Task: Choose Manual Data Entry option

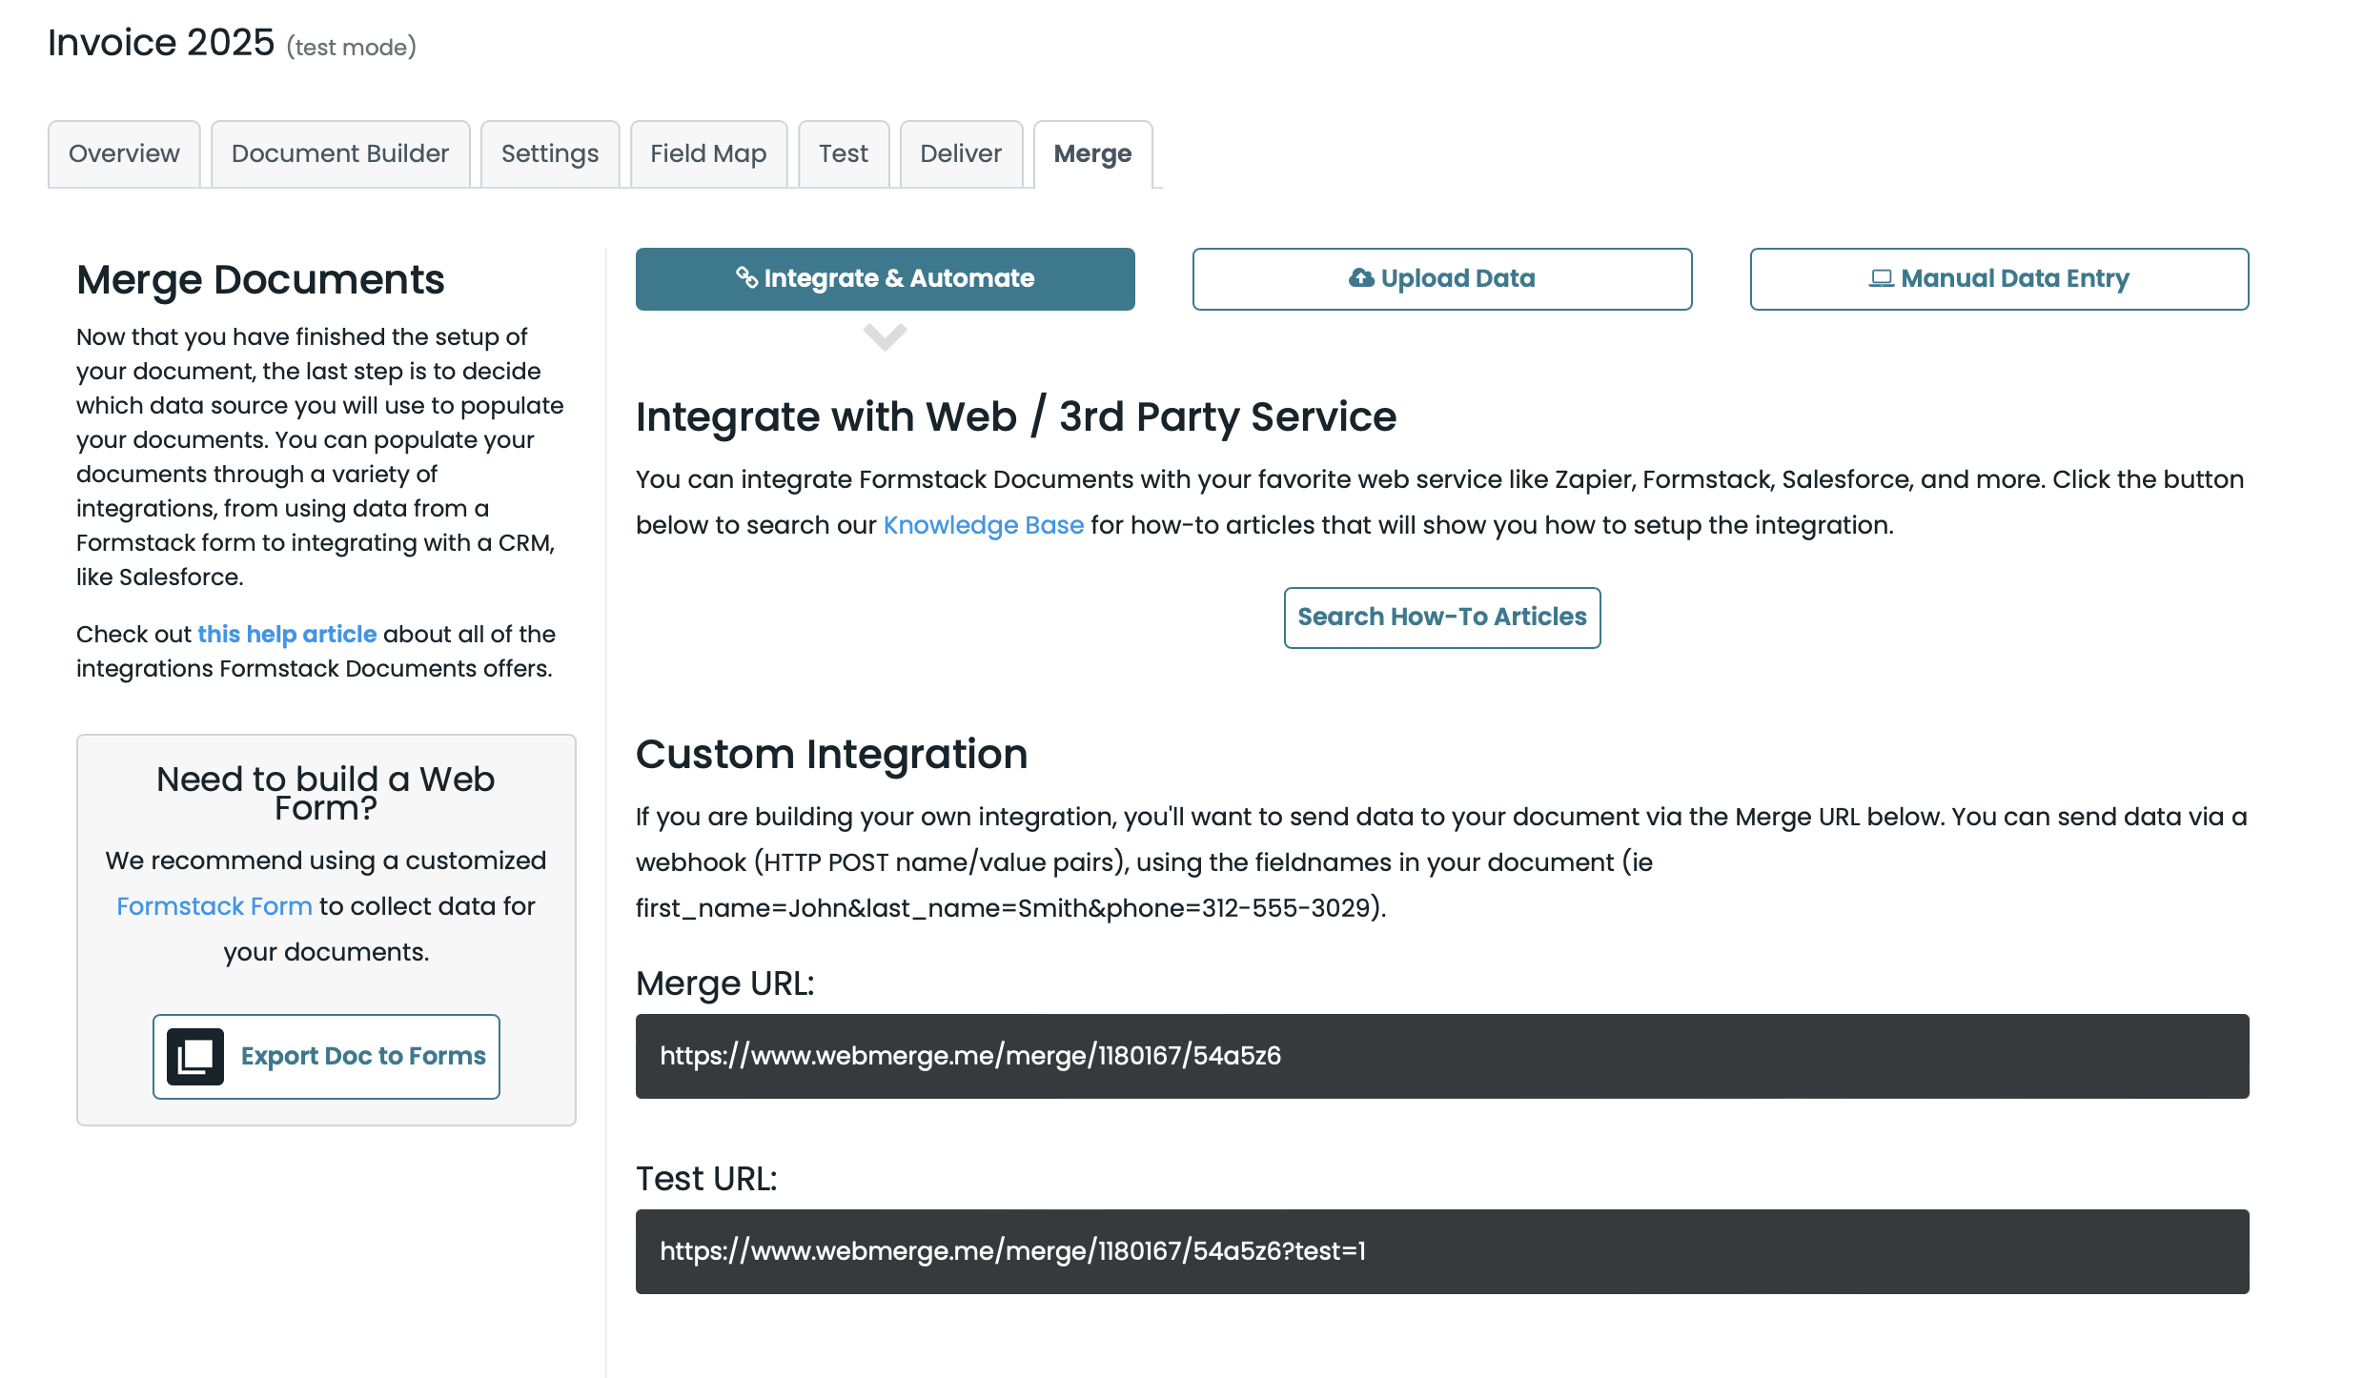Action: pos(1999,278)
